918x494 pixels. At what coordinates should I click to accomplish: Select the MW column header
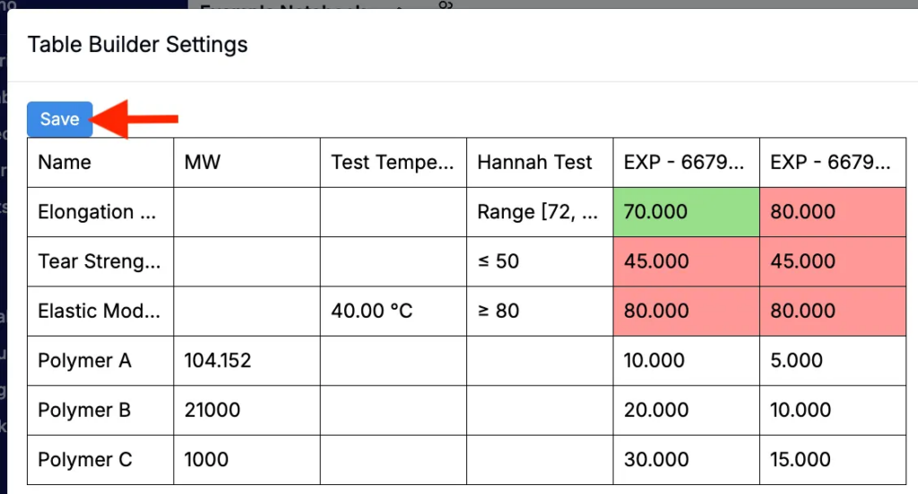coord(247,163)
